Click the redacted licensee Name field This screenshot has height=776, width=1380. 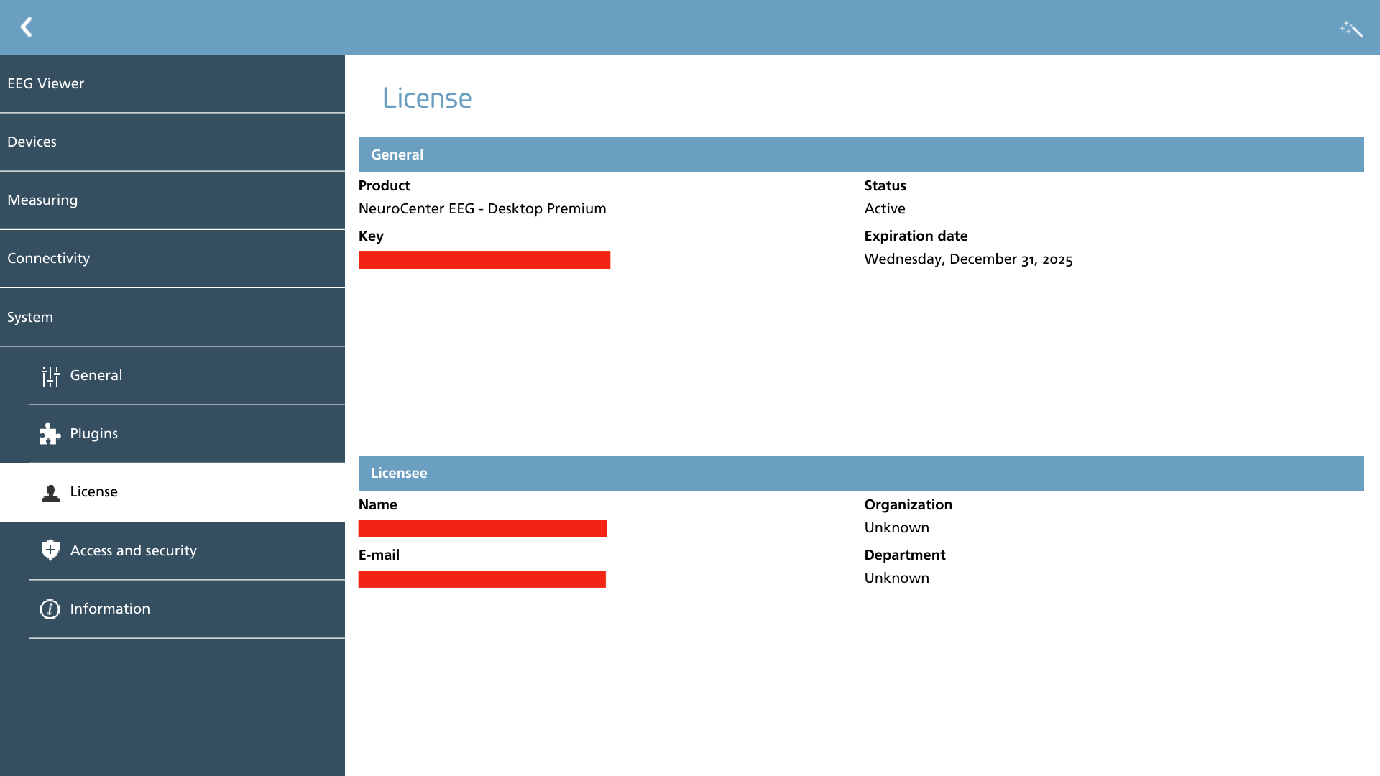point(483,529)
